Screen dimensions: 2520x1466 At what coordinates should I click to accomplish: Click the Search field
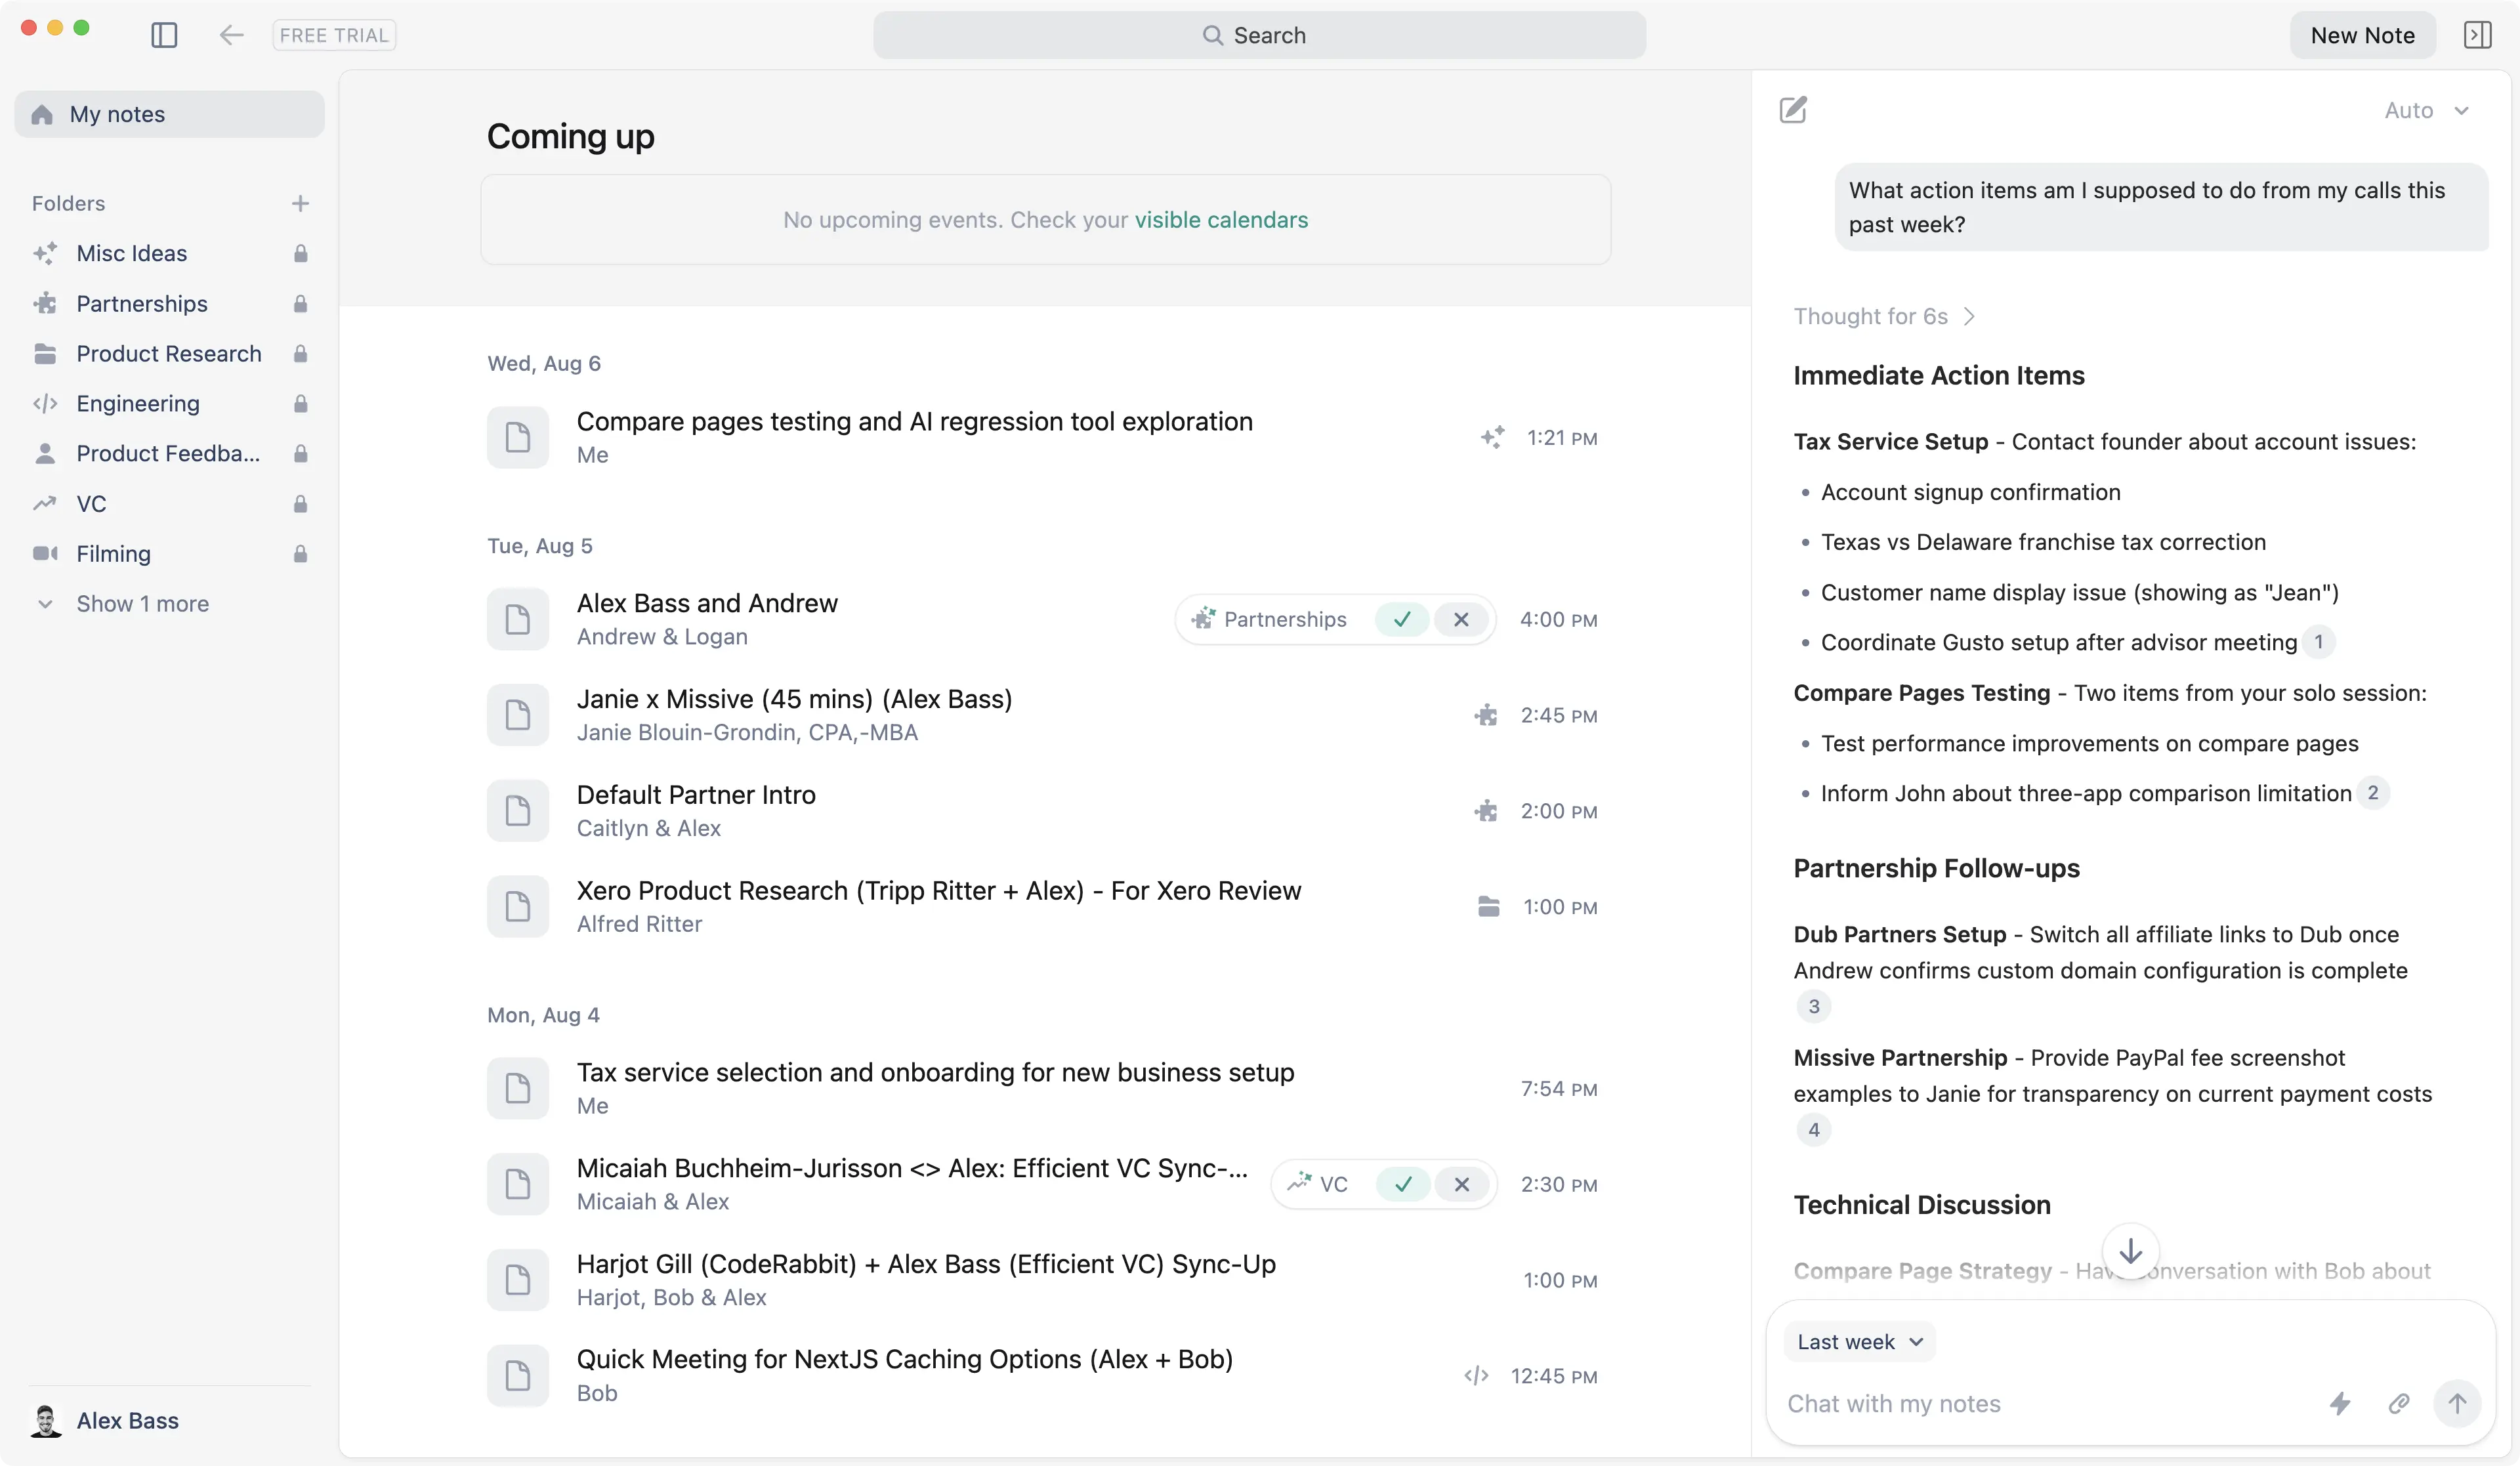click(x=1259, y=35)
